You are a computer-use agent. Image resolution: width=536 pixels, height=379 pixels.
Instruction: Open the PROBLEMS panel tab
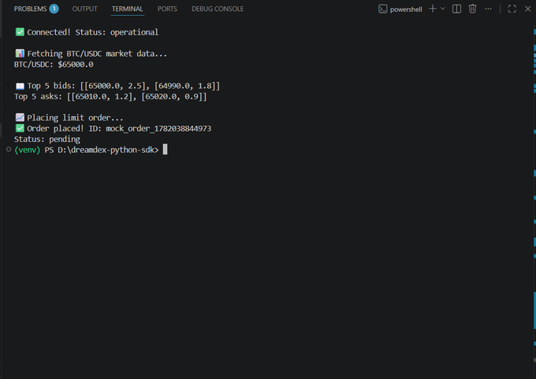pos(30,9)
